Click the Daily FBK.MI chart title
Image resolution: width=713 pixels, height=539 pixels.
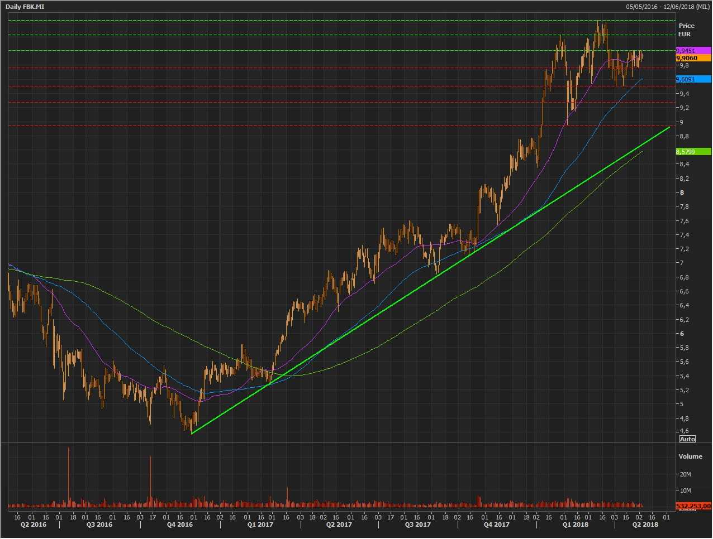tap(25, 7)
